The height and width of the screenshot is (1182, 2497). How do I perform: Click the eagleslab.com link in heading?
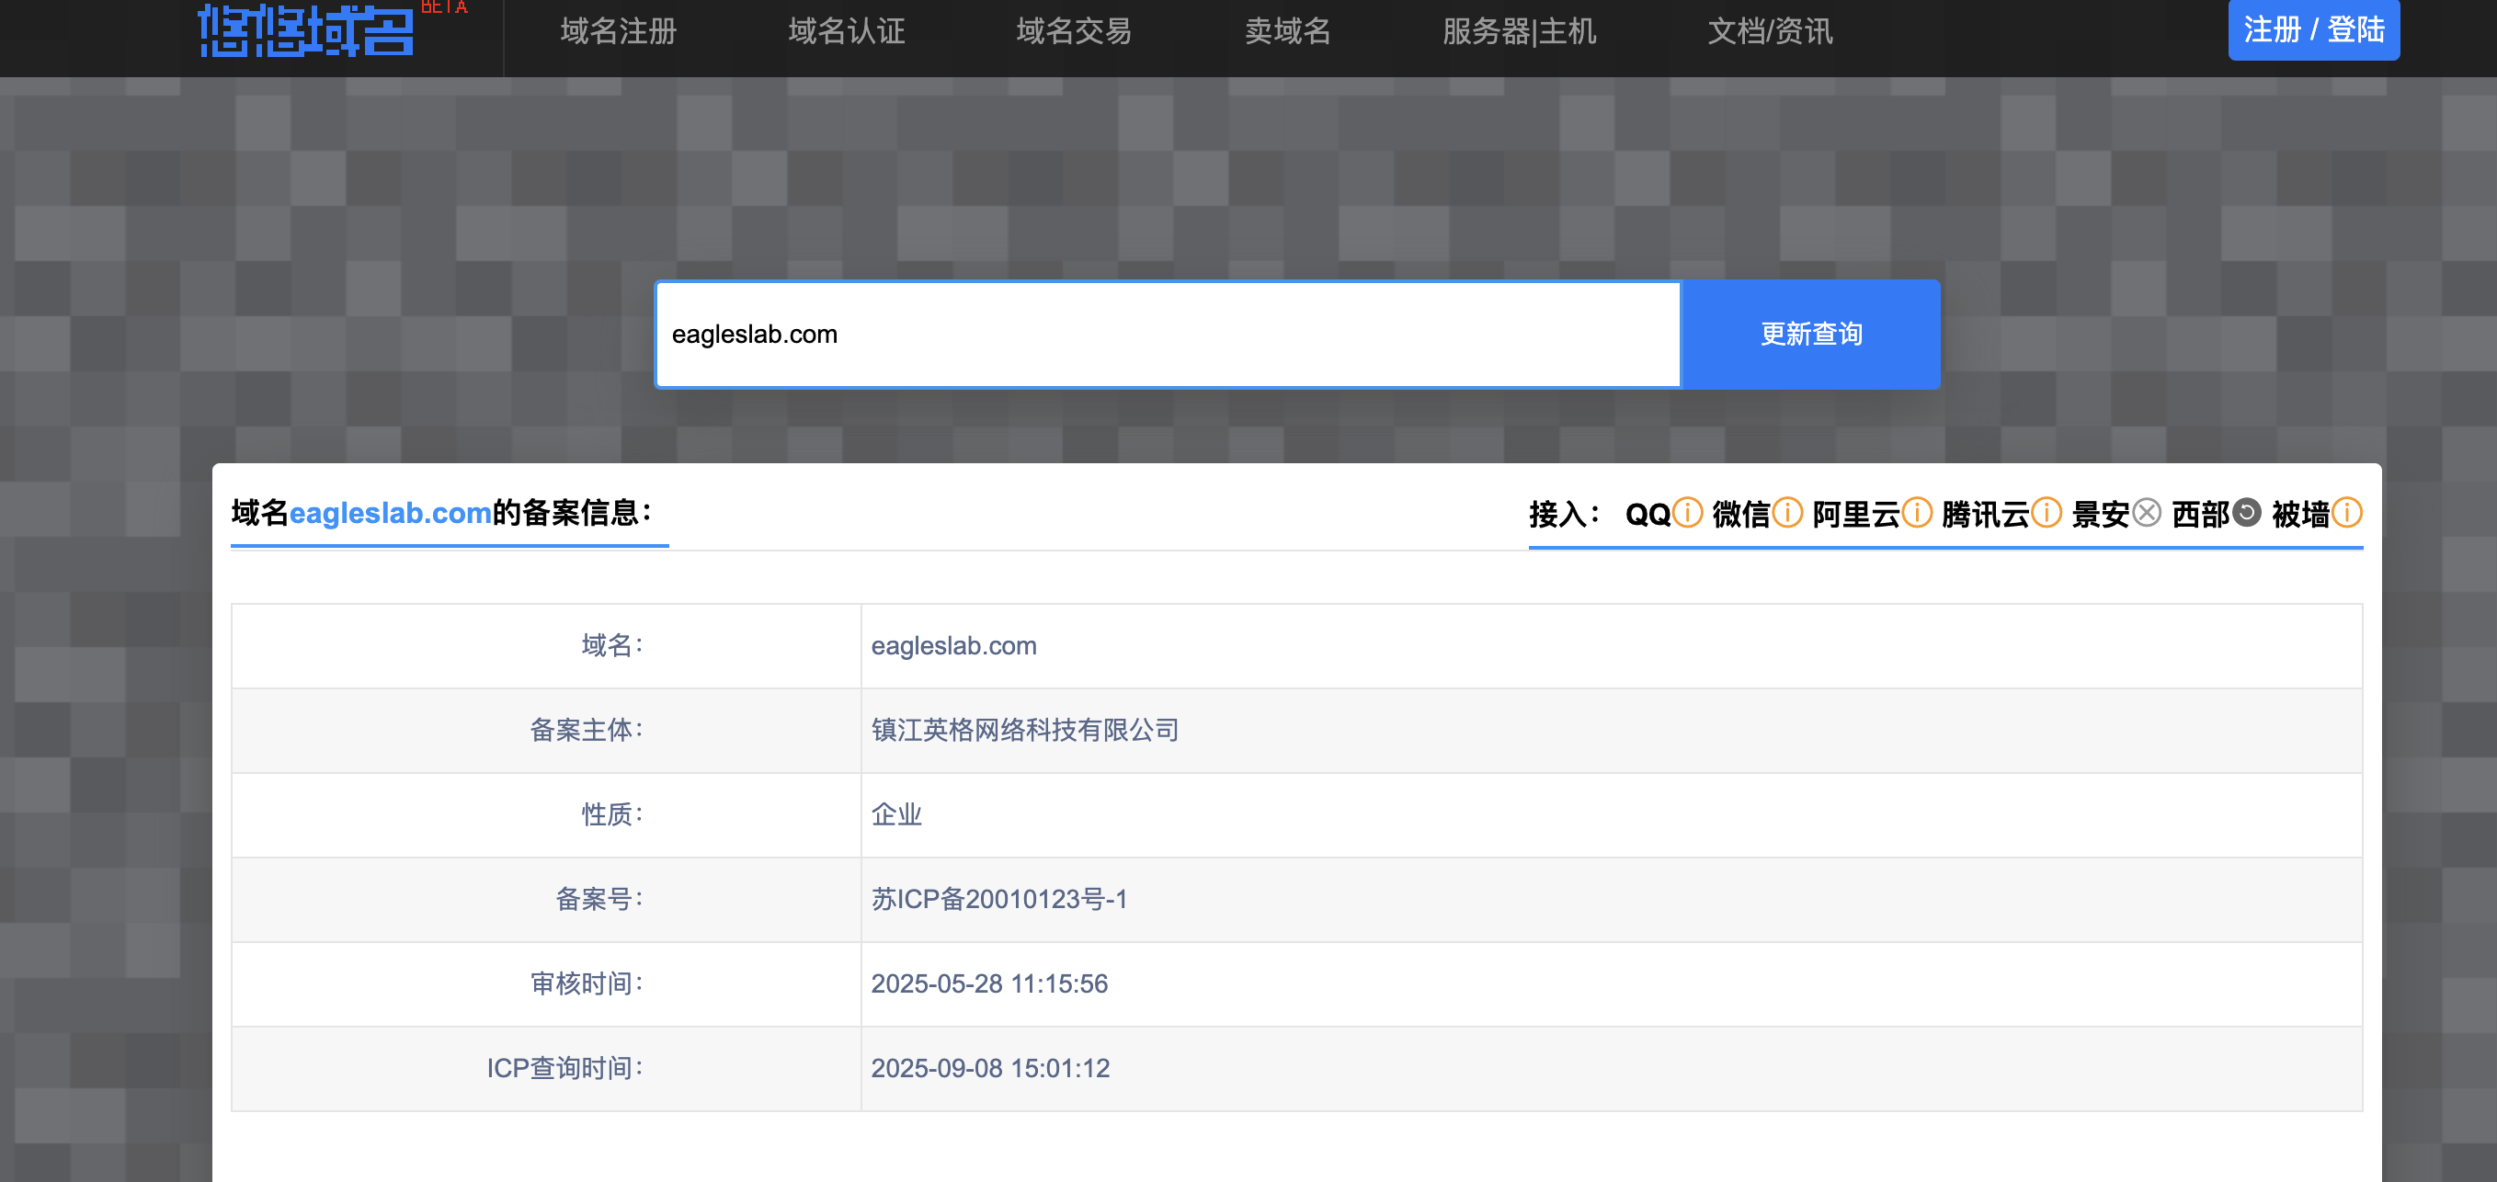pyautogui.click(x=390, y=513)
